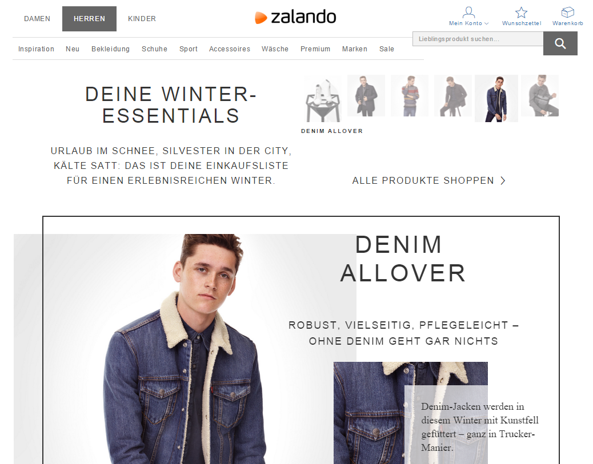Select the highlighted denim jacket thumbnail
593x464 pixels.
coord(496,98)
